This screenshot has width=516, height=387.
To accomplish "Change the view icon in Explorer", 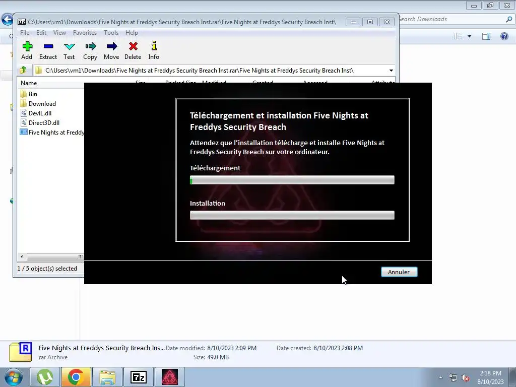I will [459, 36].
